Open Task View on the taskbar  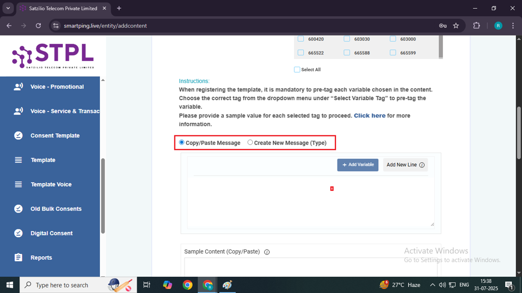click(x=146, y=285)
